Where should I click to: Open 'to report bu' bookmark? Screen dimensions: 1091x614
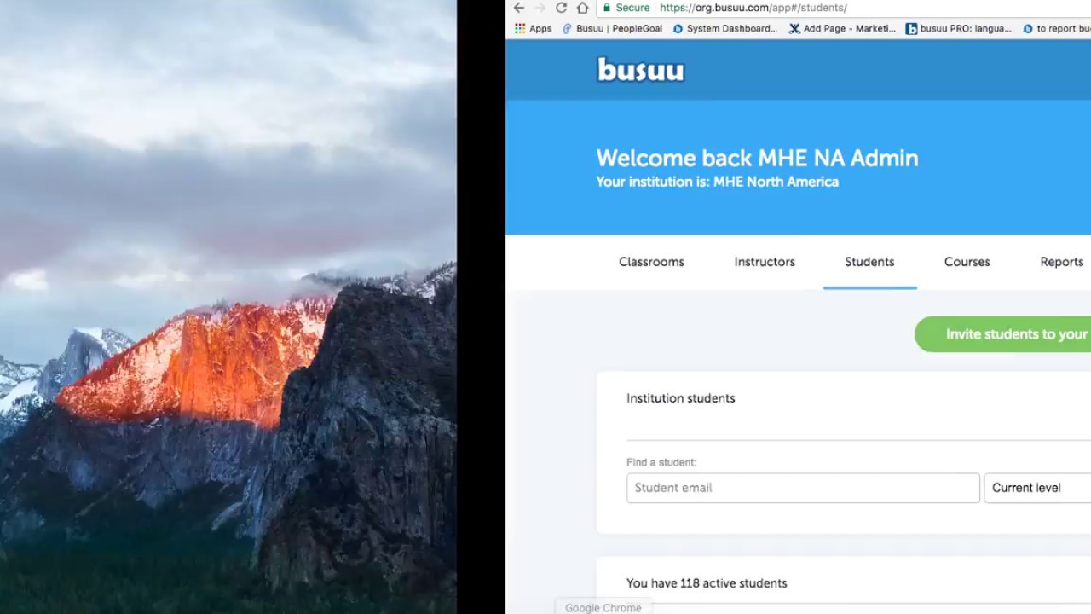1056,28
